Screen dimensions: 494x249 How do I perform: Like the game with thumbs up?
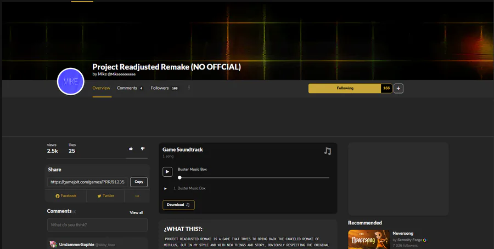click(x=131, y=148)
